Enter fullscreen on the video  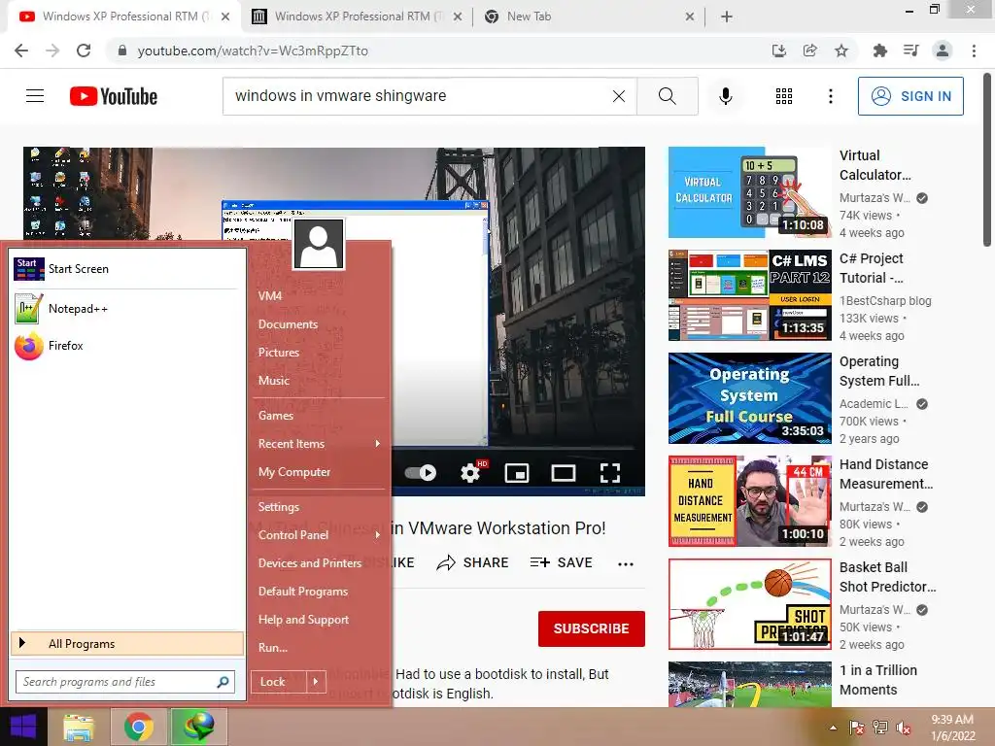pos(610,473)
